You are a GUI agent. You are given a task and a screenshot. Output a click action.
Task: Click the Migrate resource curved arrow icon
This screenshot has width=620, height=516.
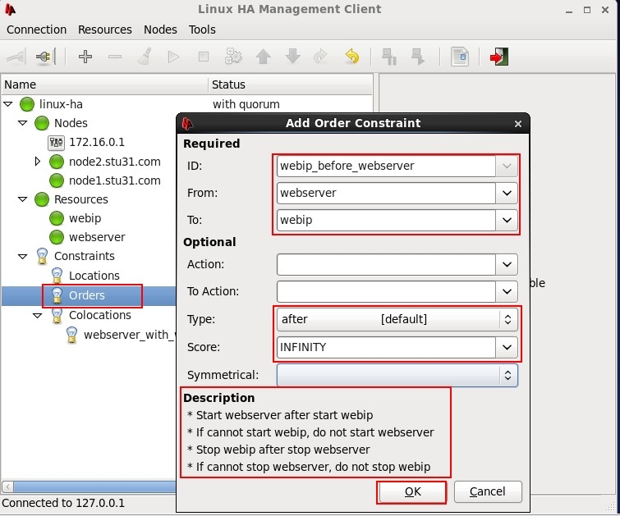pyautogui.click(x=320, y=57)
